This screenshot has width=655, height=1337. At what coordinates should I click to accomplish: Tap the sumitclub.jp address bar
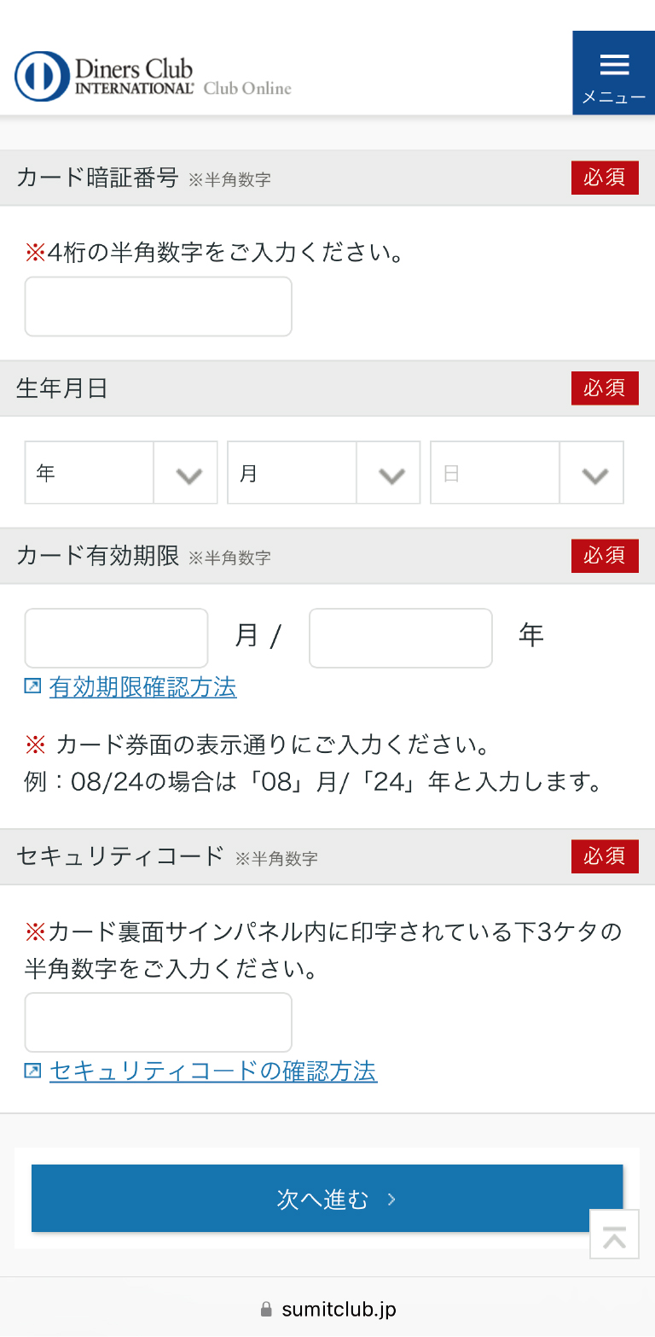[x=339, y=1309]
